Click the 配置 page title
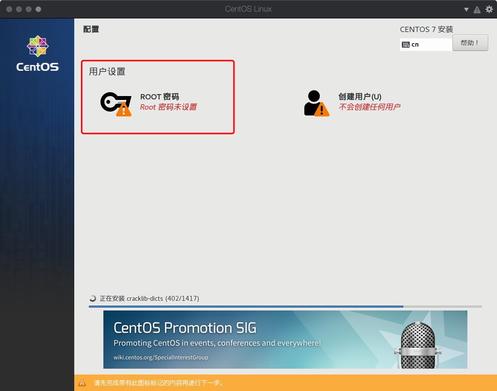Image resolution: width=497 pixels, height=391 pixels. [91, 29]
